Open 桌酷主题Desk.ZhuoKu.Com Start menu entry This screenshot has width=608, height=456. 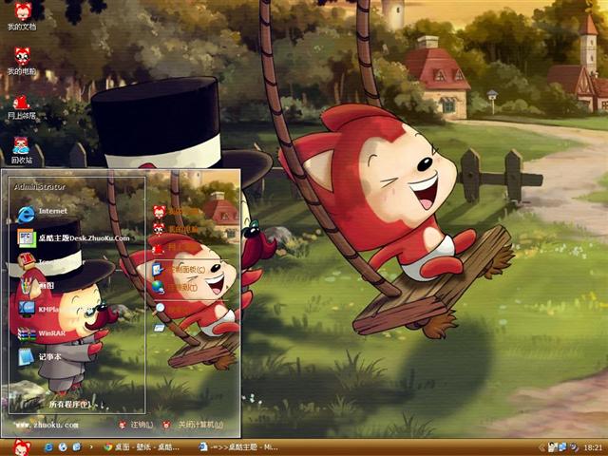click(74, 237)
